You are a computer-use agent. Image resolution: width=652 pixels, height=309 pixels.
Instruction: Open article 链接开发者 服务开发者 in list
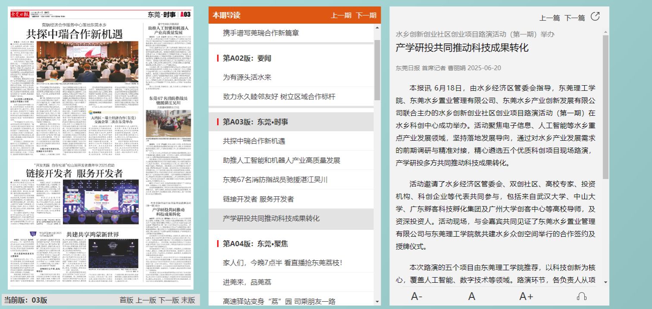coord(258,199)
